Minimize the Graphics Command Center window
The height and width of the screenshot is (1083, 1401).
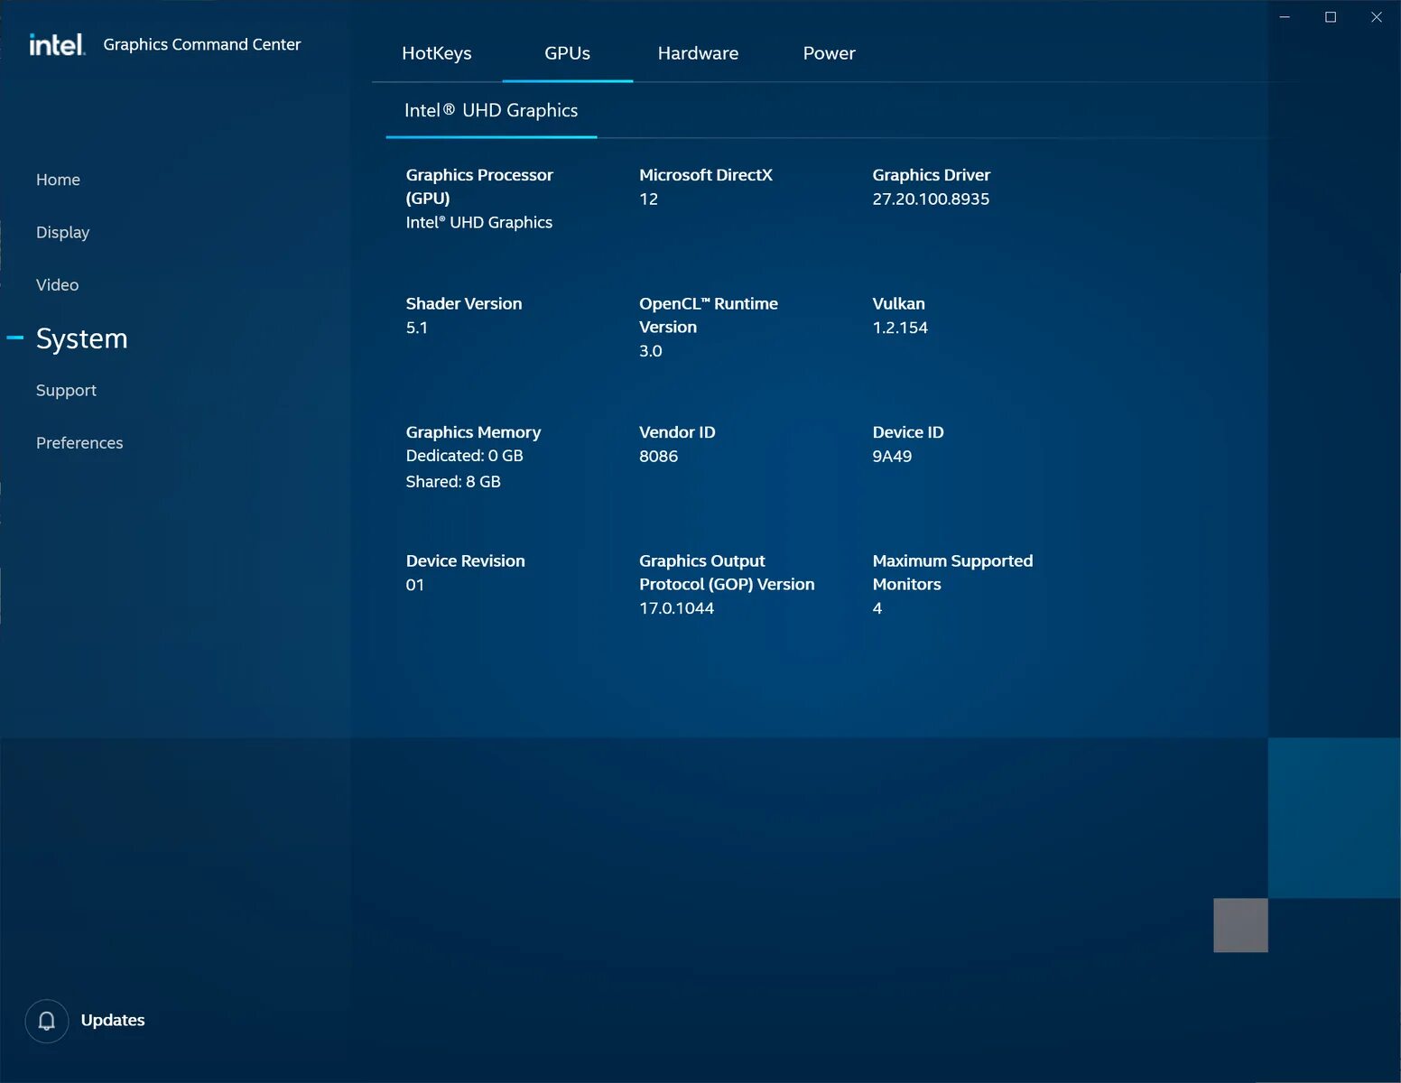pos(1285,17)
